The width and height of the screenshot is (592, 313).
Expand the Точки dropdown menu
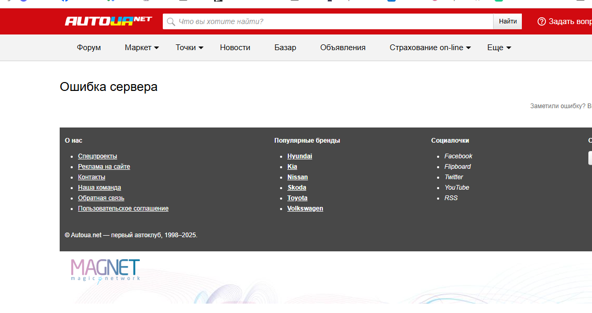[189, 48]
